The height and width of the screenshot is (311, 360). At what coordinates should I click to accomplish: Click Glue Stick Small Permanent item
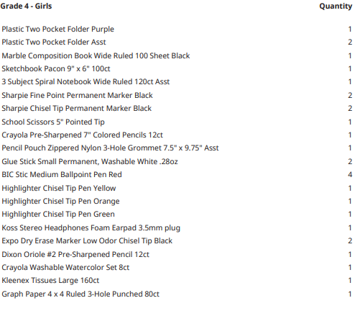click(90, 162)
